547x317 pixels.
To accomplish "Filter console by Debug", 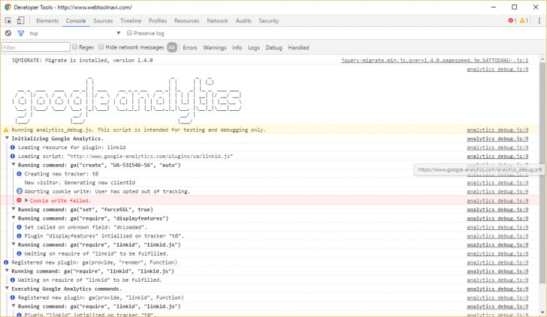I will (x=273, y=48).
